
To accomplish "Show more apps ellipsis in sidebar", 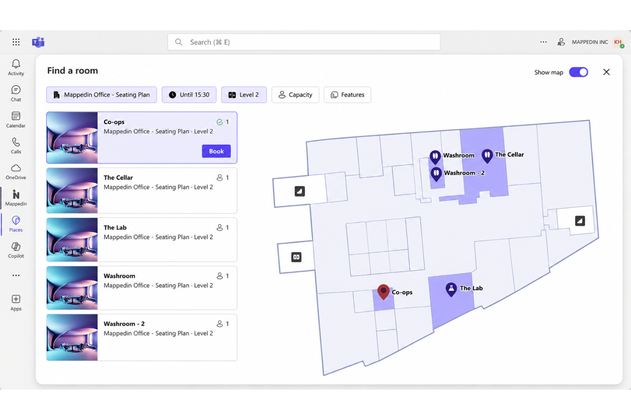I will pos(16,275).
